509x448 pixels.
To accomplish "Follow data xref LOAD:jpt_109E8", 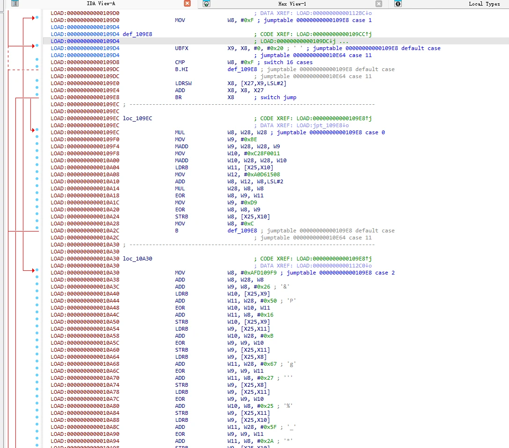I will tap(323, 125).
